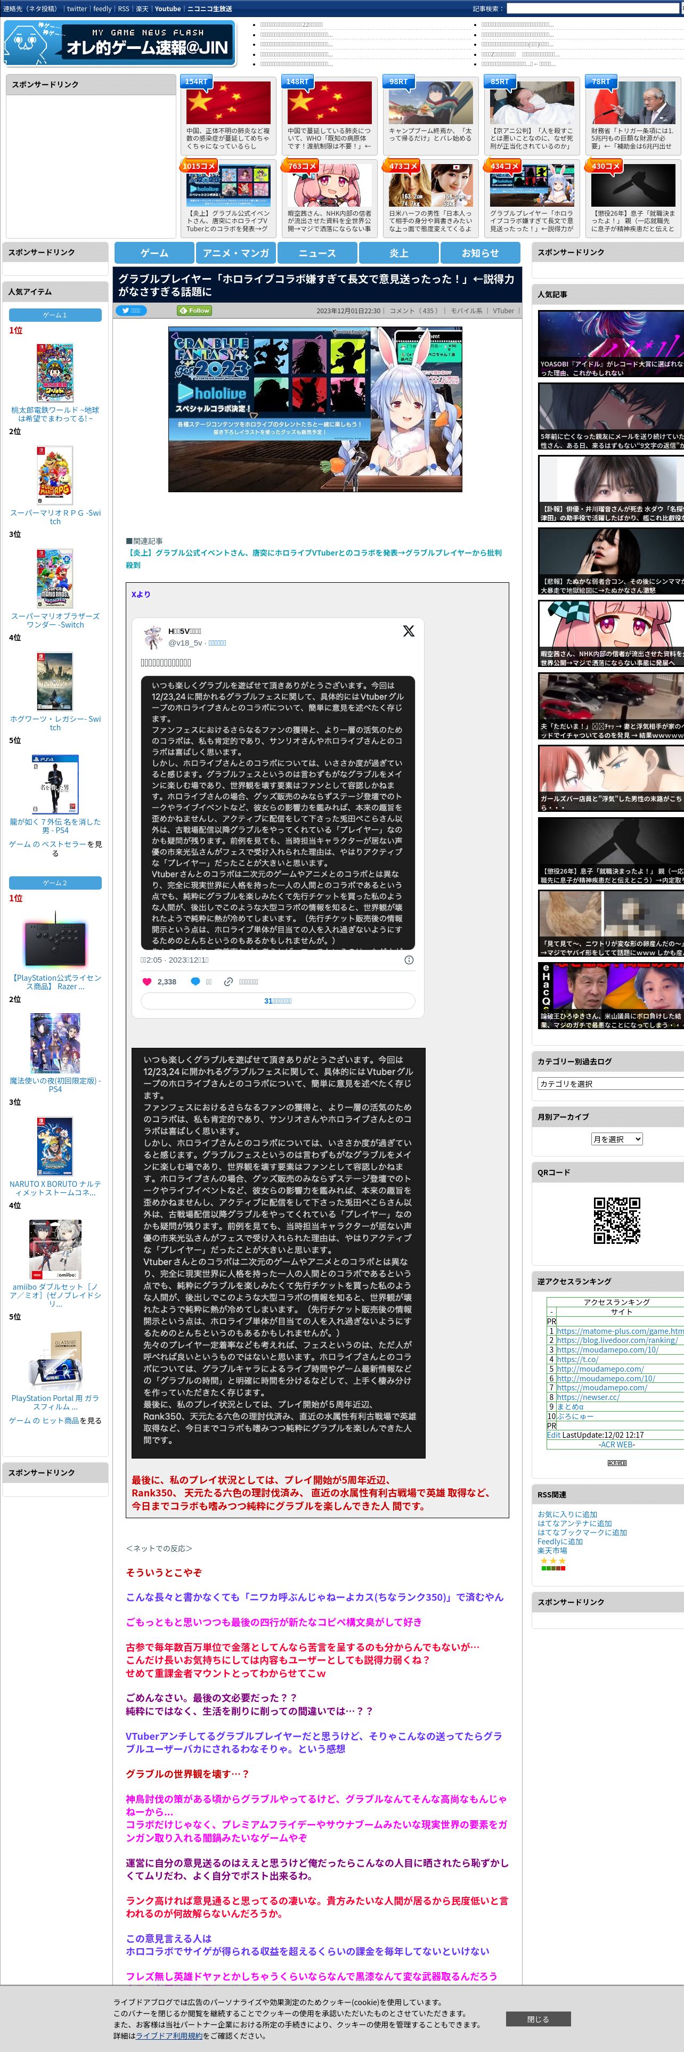The width and height of the screenshot is (684, 2052).
Task: Click the ゲーム2 ranking header button
Action: (x=55, y=883)
